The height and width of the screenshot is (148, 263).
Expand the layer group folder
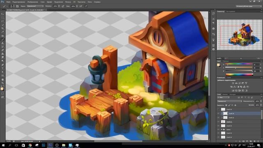(x=221, y=129)
